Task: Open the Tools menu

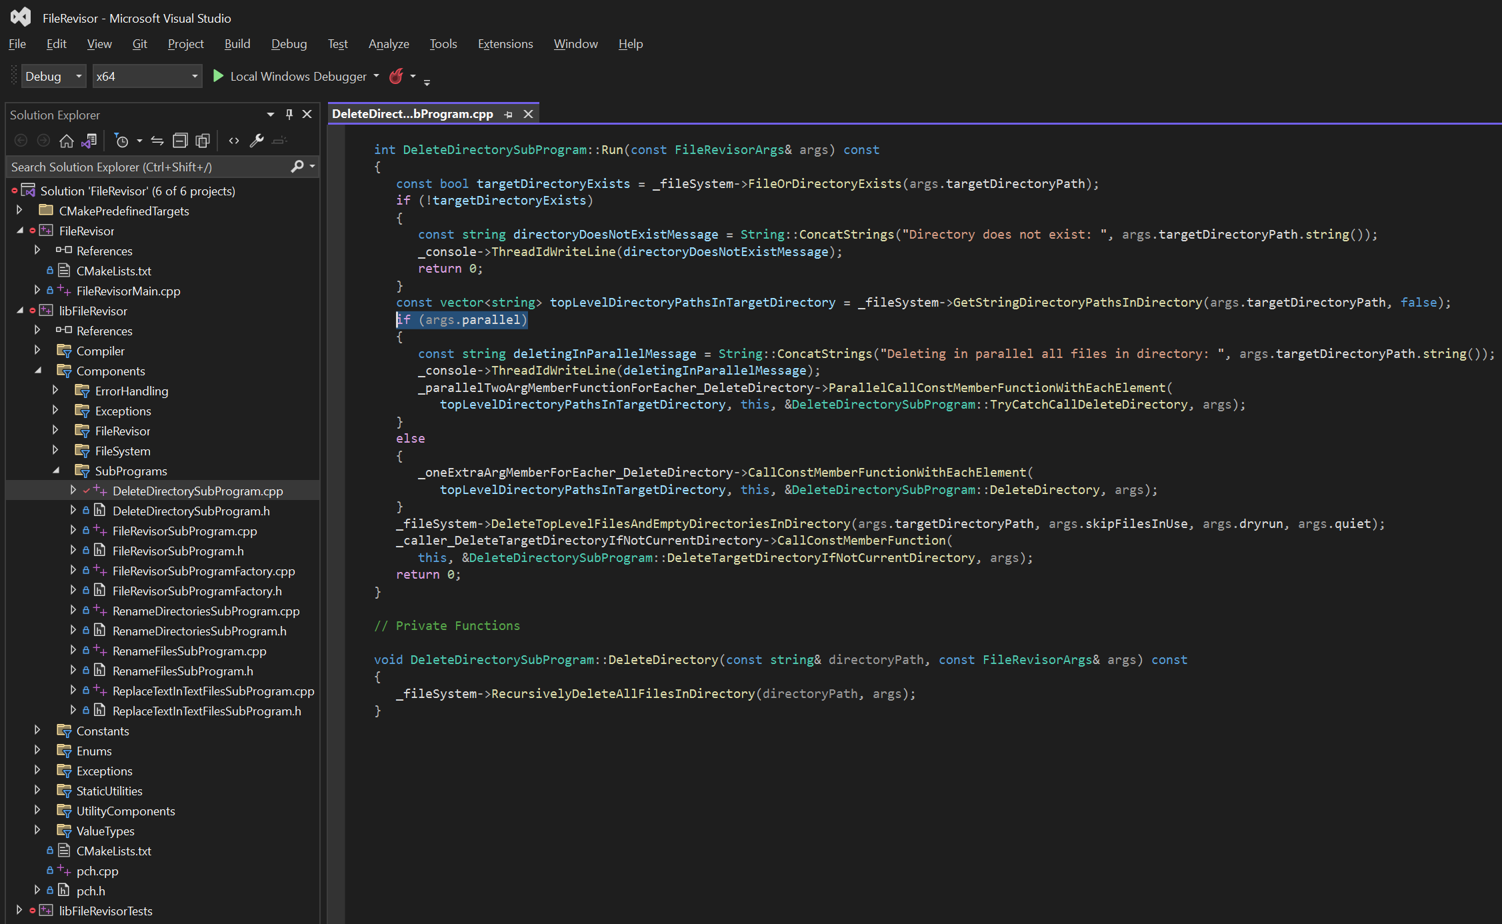Action: coord(443,44)
